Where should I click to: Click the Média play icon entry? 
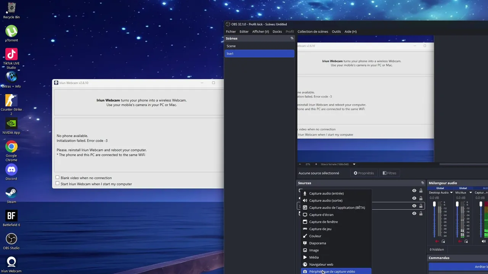click(x=336, y=257)
